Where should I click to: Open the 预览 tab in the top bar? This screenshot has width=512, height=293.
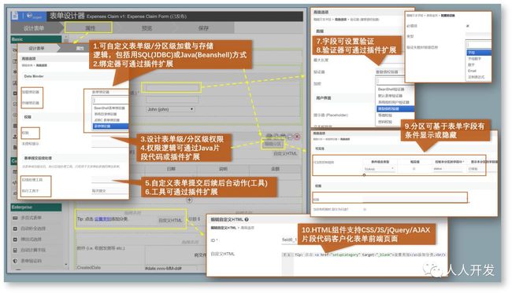point(147,28)
